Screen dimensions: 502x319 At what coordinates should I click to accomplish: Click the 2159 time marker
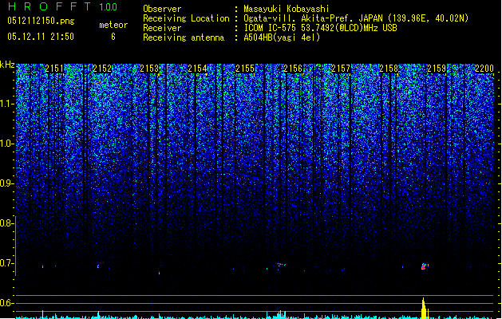(x=437, y=69)
